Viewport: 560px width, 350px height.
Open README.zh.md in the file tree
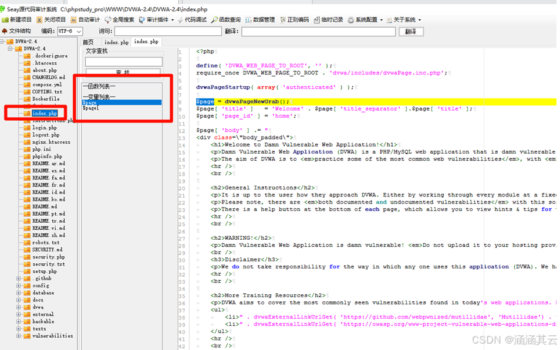(49, 236)
